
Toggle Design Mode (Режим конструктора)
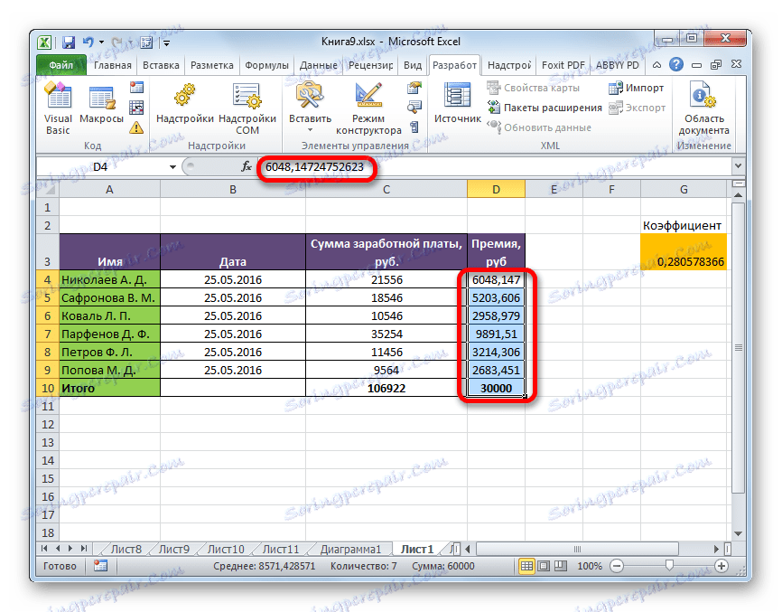(368, 108)
